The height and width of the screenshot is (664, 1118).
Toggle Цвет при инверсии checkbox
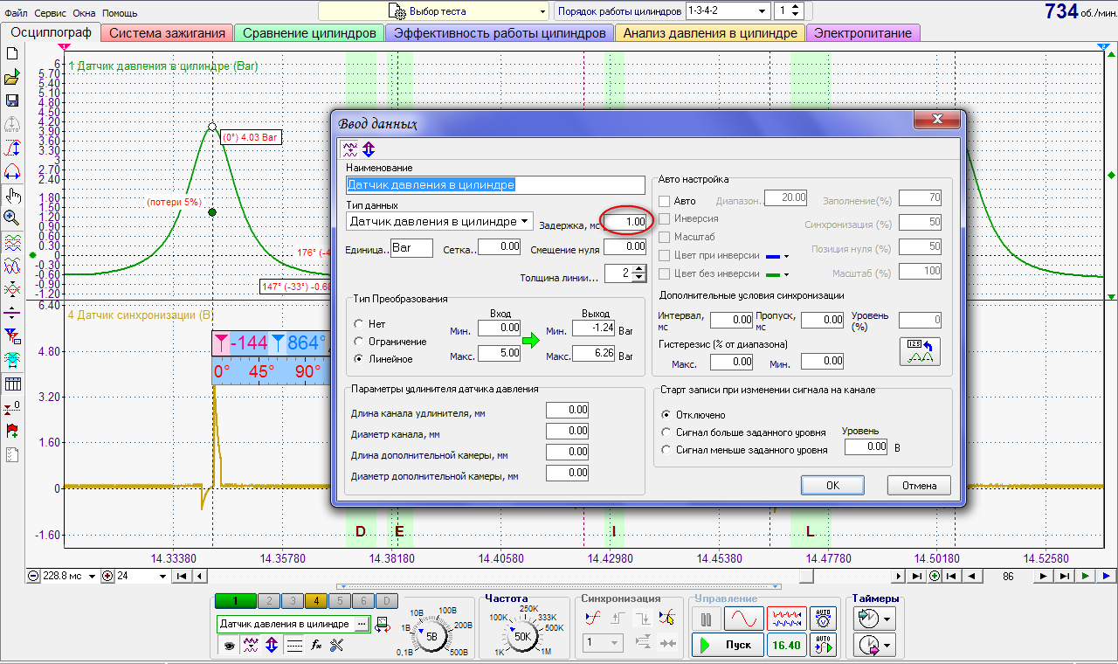click(x=665, y=255)
